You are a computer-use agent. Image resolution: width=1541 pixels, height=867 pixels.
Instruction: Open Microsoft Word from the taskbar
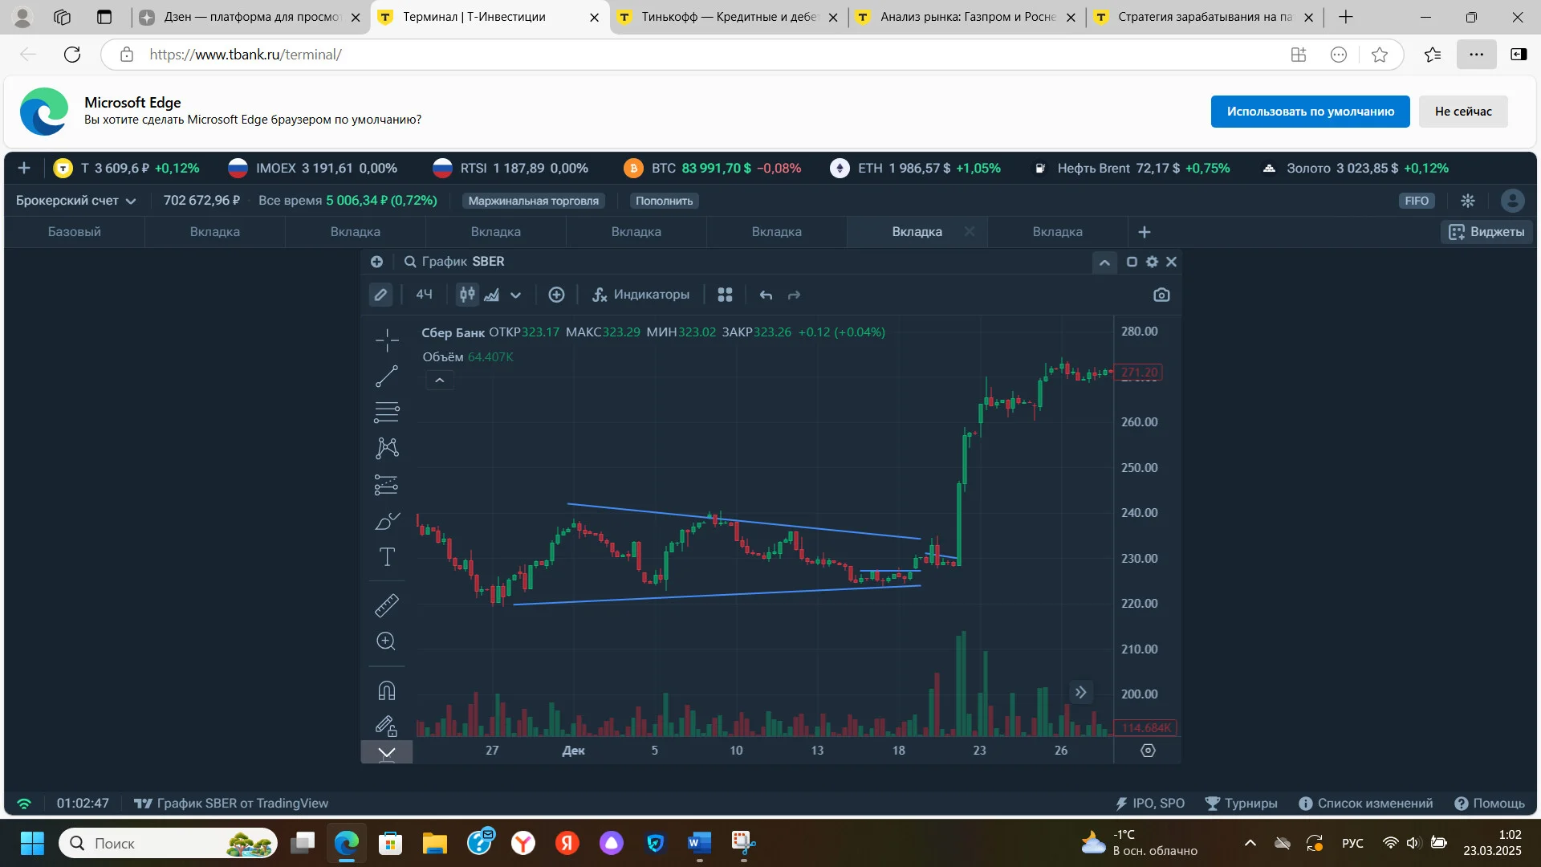click(699, 843)
